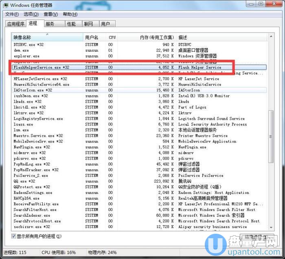Sort list by CPU column header
The image size is (285, 259).
click(x=112, y=37)
